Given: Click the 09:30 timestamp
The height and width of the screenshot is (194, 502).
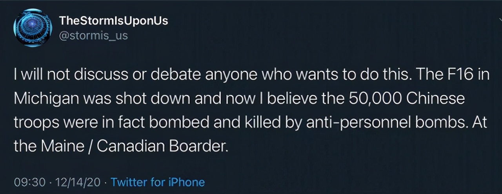Looking at the screenshot, I should (x=29, y=182).
